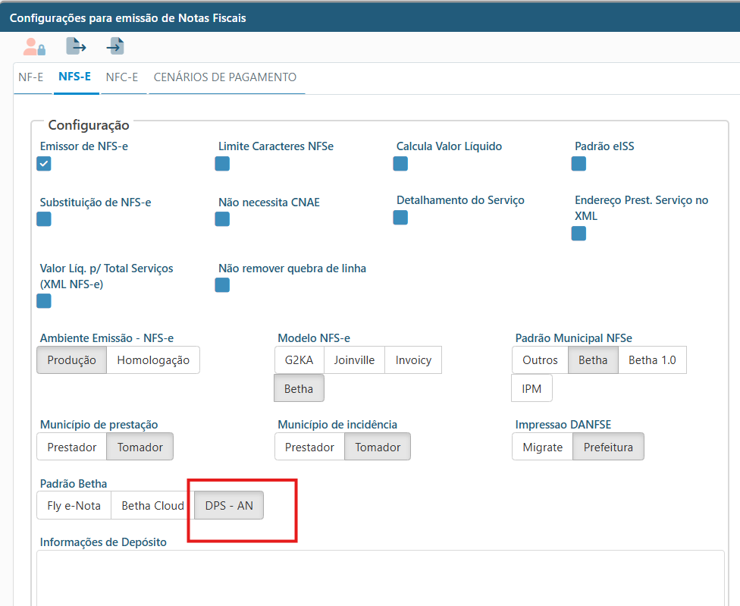Check the Calcula Valor Líquido box
This screenshot has width=740, height=606.
(x=400, y=164)
